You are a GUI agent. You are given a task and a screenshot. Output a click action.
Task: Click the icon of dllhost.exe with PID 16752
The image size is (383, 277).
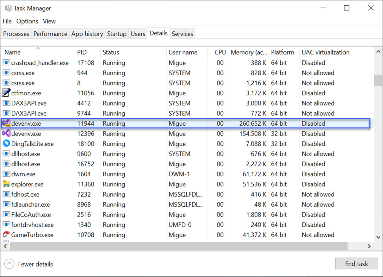pos(6,164)
